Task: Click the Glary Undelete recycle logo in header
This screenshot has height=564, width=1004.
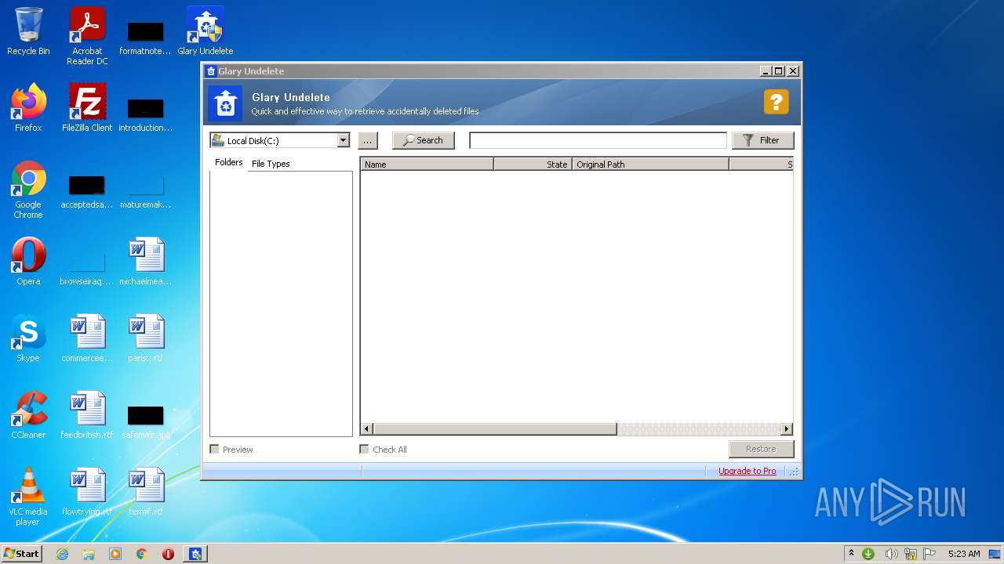Action: point(226,103)
